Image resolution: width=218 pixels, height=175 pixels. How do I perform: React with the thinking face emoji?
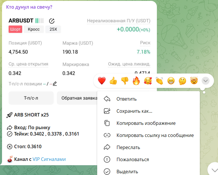click(183, 81)
